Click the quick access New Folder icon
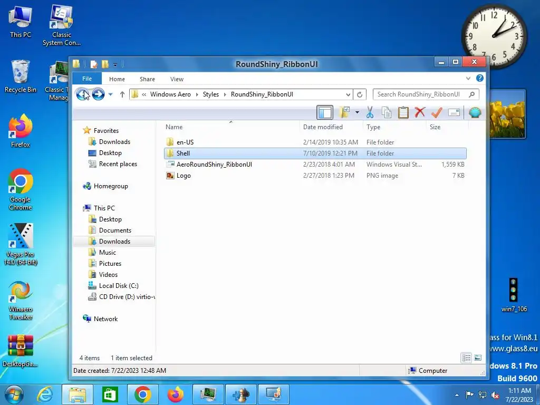This screenshot has width=540, height=405. tap(105, 64)
